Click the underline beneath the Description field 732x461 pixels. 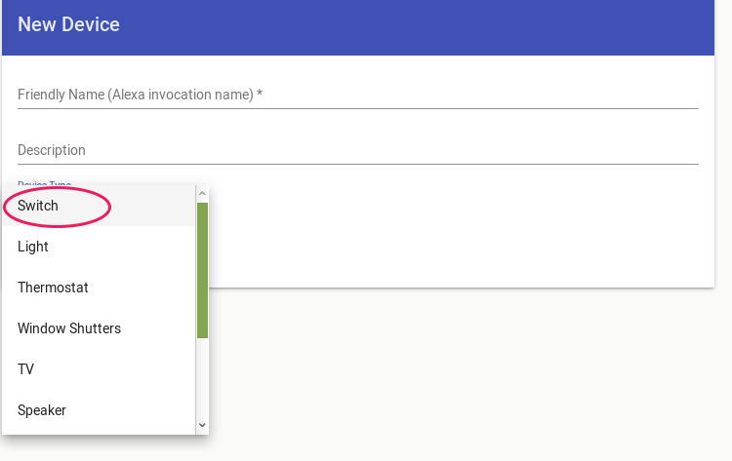click(357, 164)
